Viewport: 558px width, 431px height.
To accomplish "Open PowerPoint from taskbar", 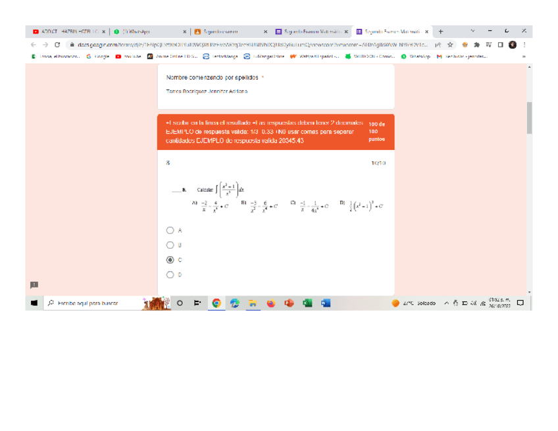I will [x=290, y=303].
